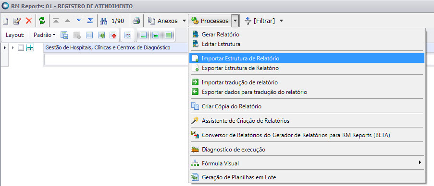Click the empty field below Gestão de Hospitais

pos(116,59)
